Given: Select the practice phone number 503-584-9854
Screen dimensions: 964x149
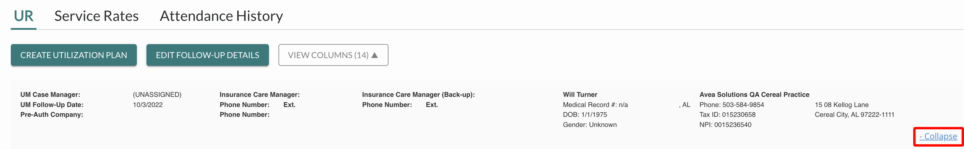Looking at the screenshot, I should (743, 105).
